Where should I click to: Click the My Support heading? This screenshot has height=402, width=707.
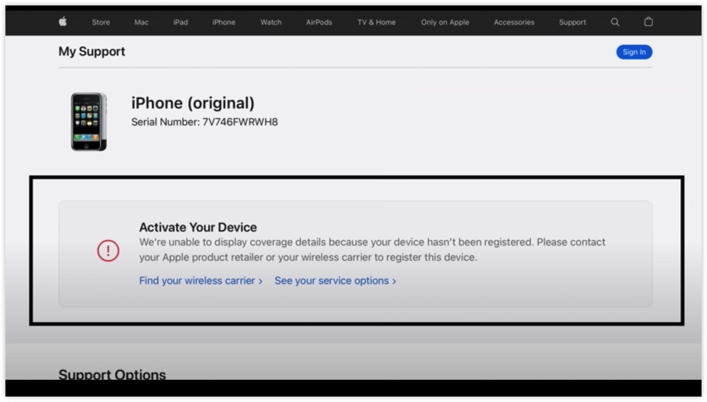pyautogui.click(x=92, y=52)
